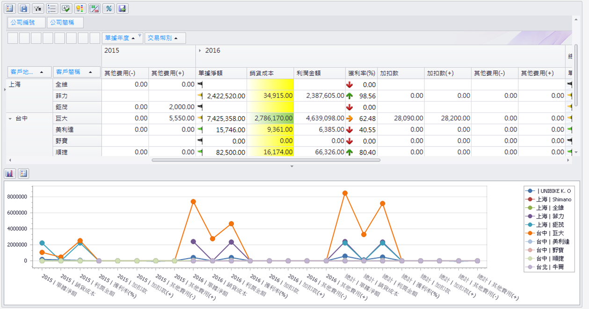This screenshot has width=589, height=309.
Task: Click the cell 28,200.00
Action: [448, 118]
